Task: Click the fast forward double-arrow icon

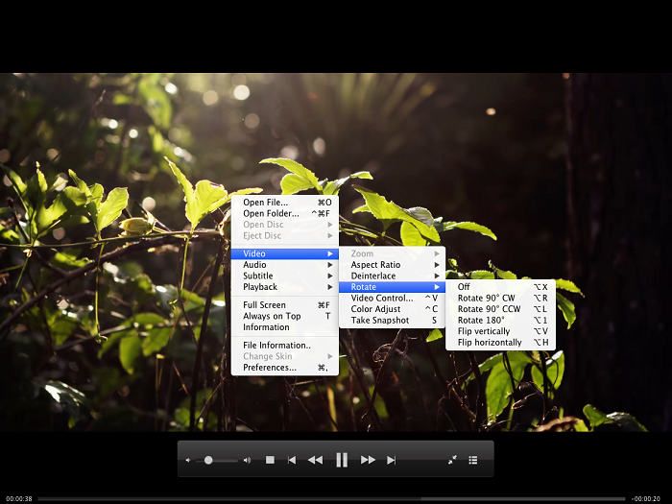Action: pos(368,460)
